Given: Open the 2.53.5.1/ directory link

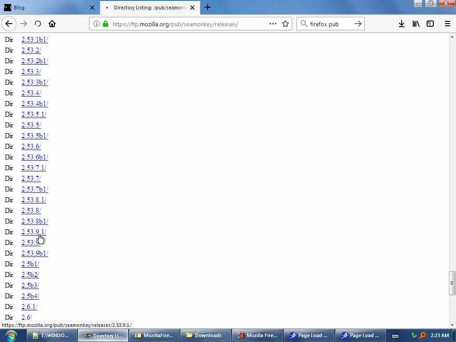Looking at the screenshot, I should (34, 114).
